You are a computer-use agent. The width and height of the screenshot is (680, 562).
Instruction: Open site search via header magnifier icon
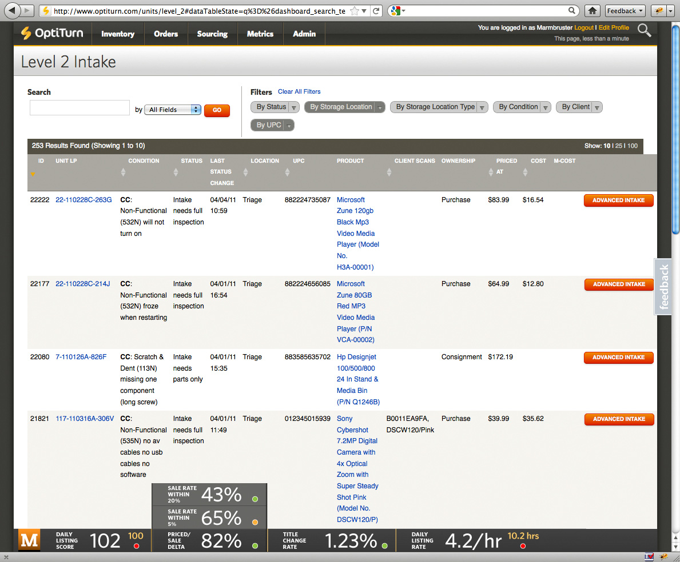point(644,30)
